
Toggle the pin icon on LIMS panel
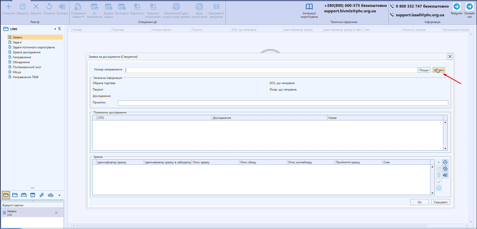click(x=60, y=29)
